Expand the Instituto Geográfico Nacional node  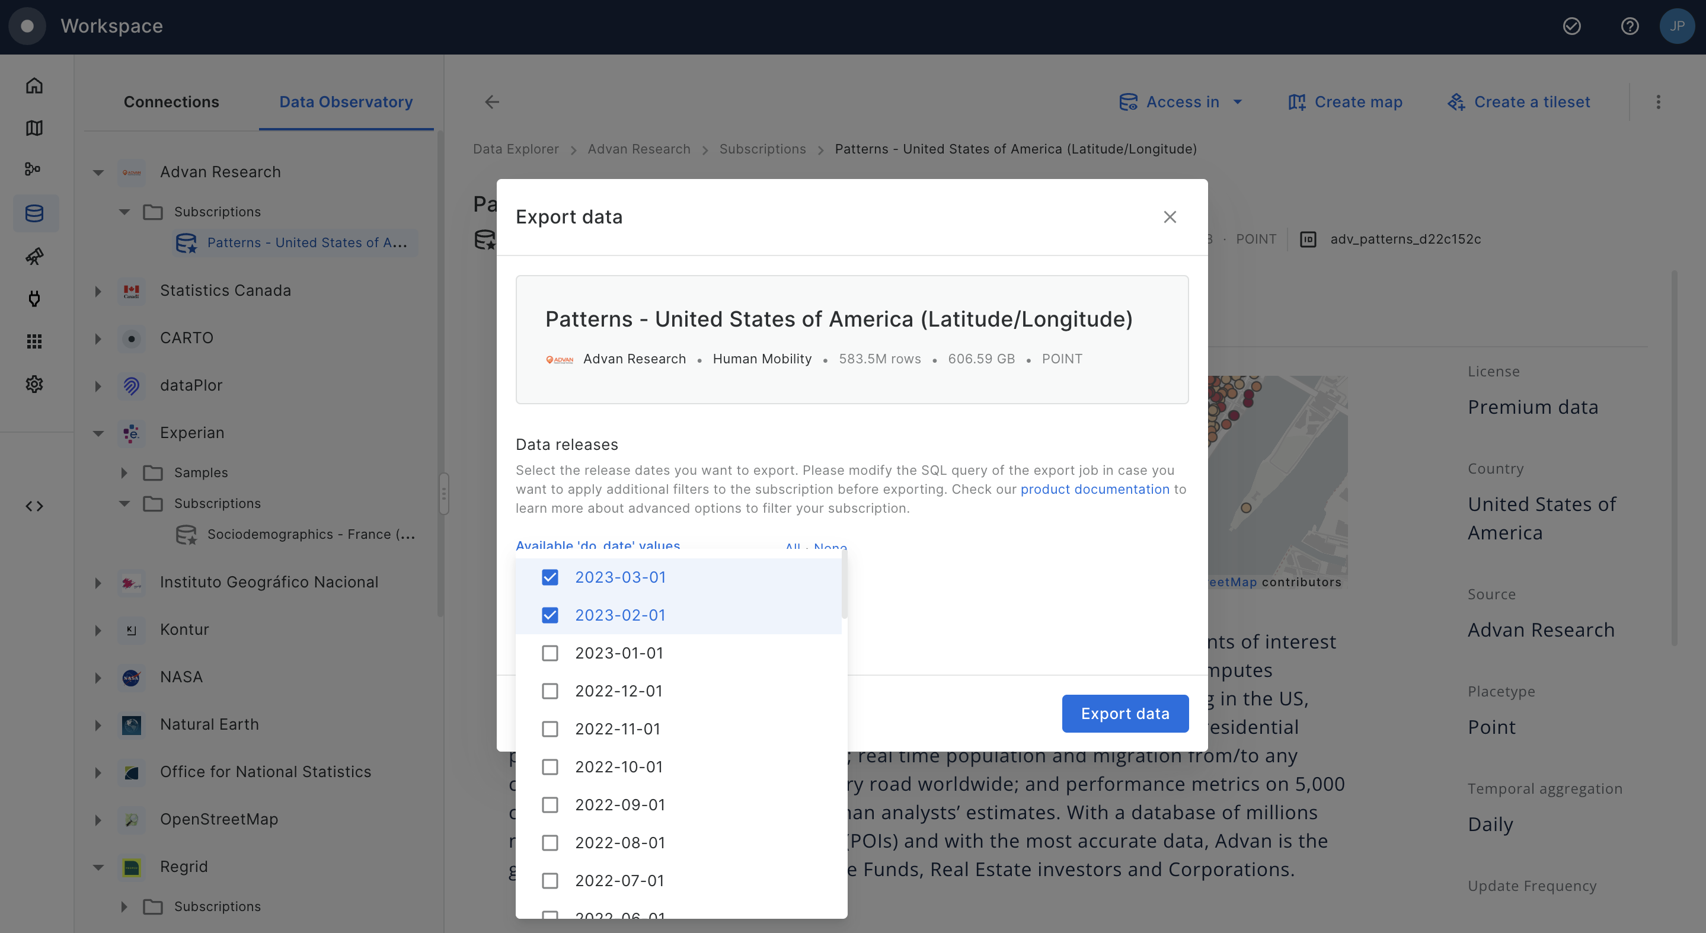pyautogui.click(x=98, y=583)
